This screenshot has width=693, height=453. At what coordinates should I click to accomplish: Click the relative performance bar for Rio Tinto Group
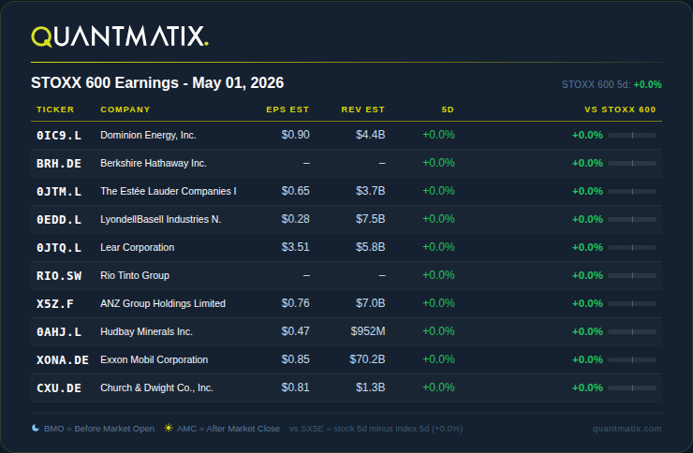pos(632,275)
